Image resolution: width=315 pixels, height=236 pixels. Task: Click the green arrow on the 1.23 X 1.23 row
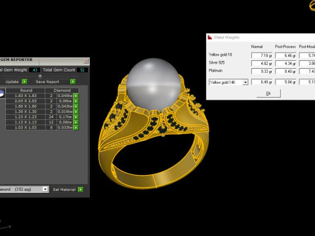click(76, 117)
